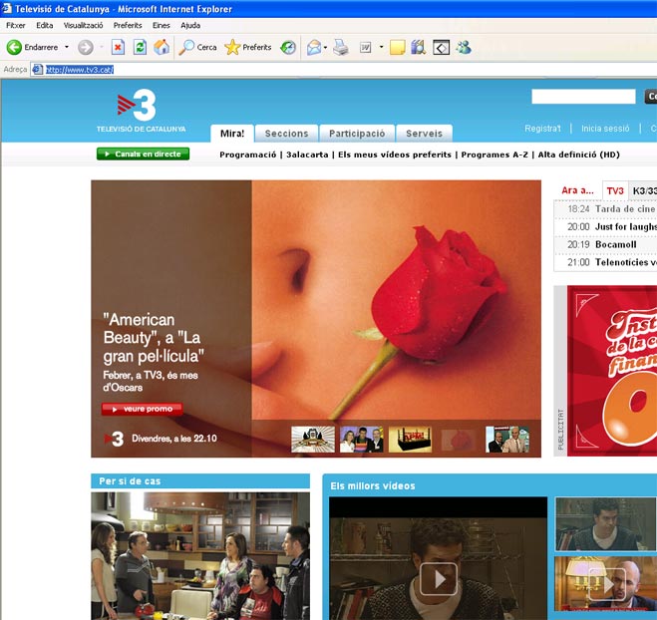This screenshot has width=657, height=620.
Task: Play the main Els millors vídeos clip
Action: point(439,579)
